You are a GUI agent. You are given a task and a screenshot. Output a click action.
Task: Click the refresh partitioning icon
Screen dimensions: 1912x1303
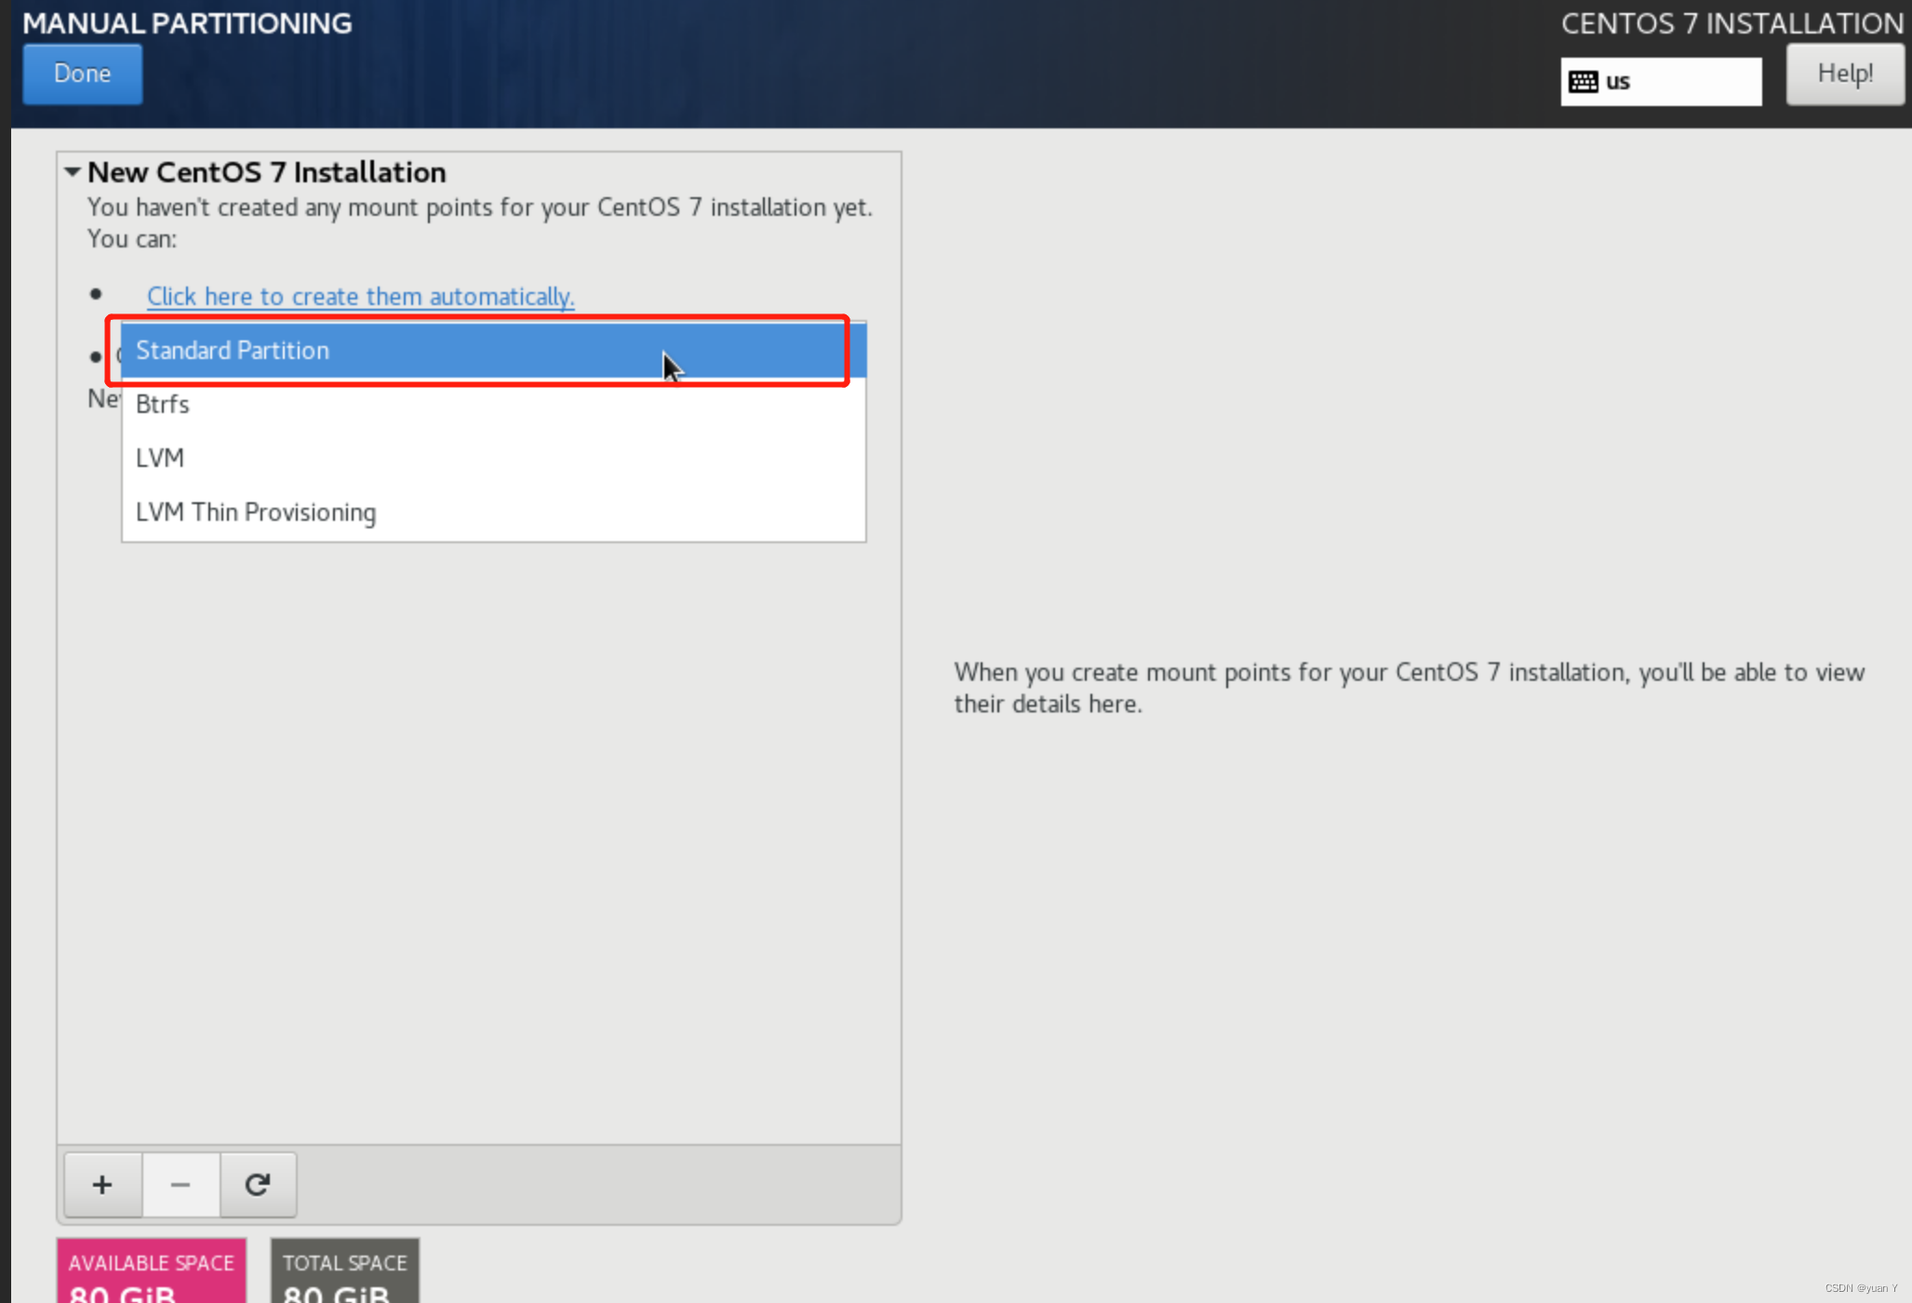click(x=257, y=1184)
